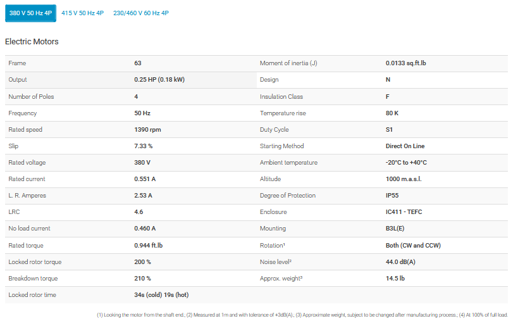This screenshot has width=518, height=328.
Task: Select the Output value 0.25 HP (0.18 kW)
Action: [x=159, y=80]
